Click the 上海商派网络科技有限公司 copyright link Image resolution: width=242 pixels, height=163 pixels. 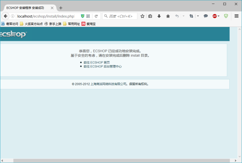coord(108,84)
